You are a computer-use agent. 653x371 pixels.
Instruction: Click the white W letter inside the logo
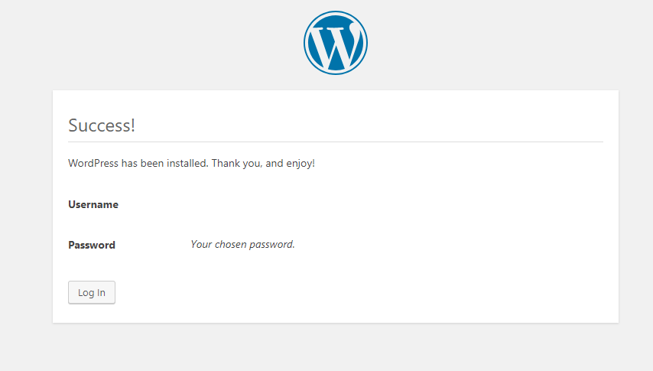coord(335,47)
